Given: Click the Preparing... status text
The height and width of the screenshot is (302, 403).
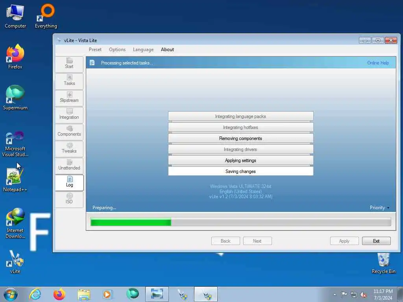Looking at the screenshot, I should [104, 208].
